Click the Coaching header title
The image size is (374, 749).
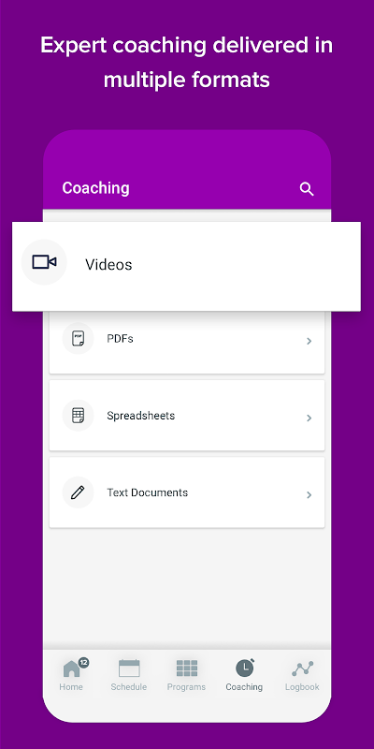point(95,188)
